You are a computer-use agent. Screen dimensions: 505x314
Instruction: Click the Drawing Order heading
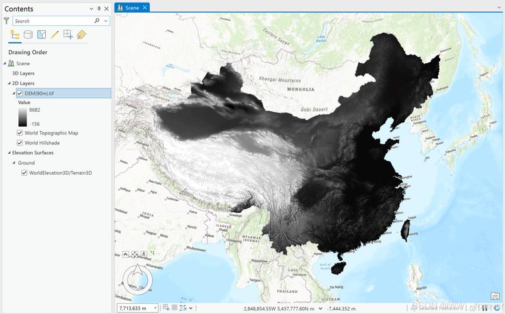click(x=28, y=52)
